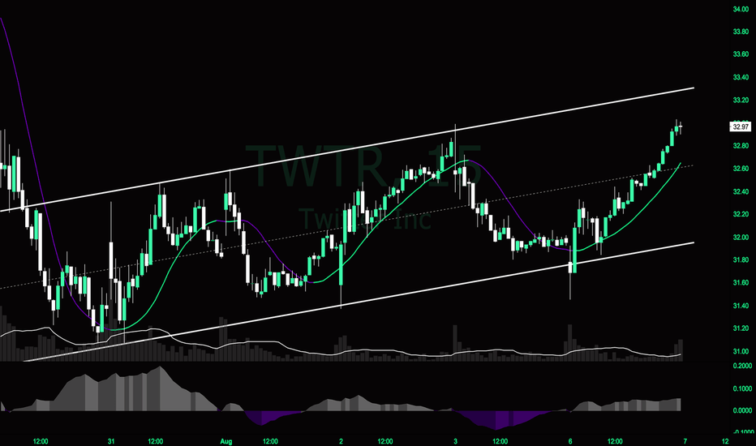The height and width of the screenshot is (446, 756).
Task: Click the 32.00 price axis label
Action: click(741, 238)
